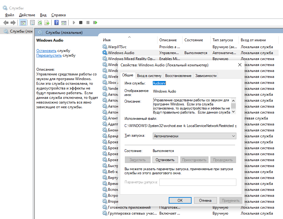Viewport: 283px width, 219px height.
Task: Click the gear icon of Wirele service row
Action: (105, 76)
